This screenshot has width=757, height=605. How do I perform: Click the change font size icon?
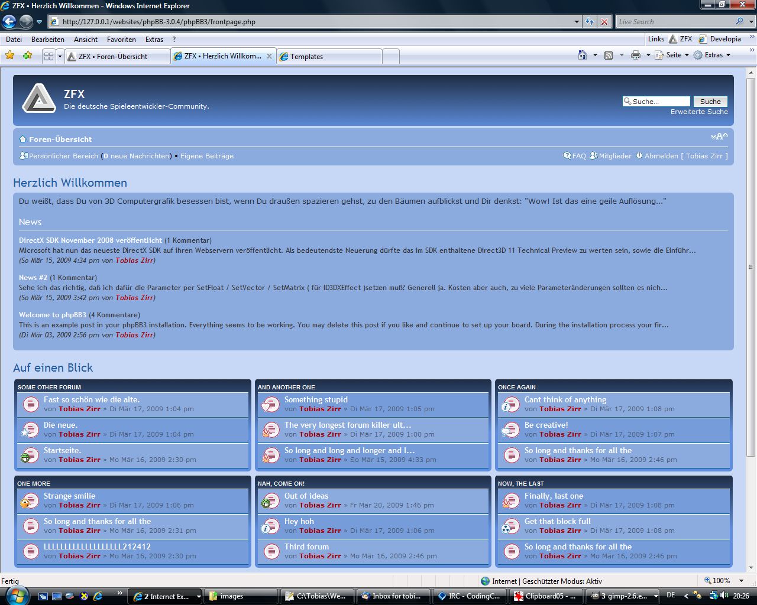tap(719, 137)
